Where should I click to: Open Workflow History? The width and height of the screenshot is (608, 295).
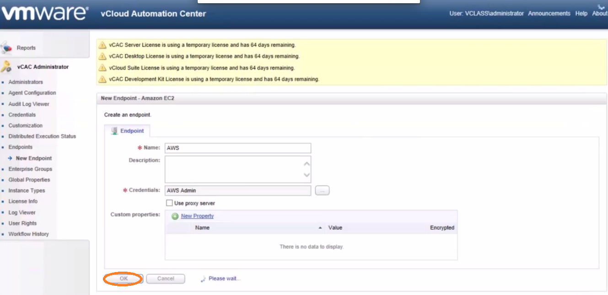click(x=28, y=234)
